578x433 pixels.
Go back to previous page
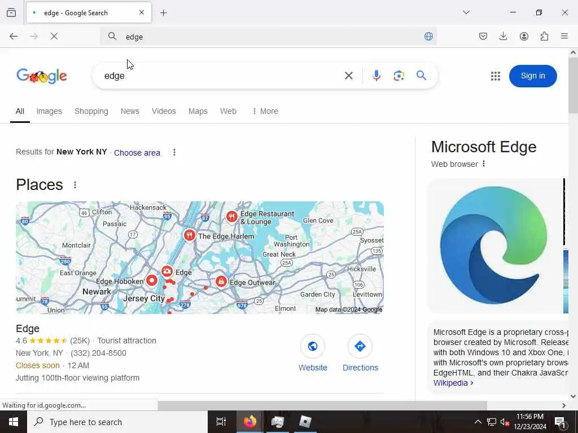coord(14,36)
